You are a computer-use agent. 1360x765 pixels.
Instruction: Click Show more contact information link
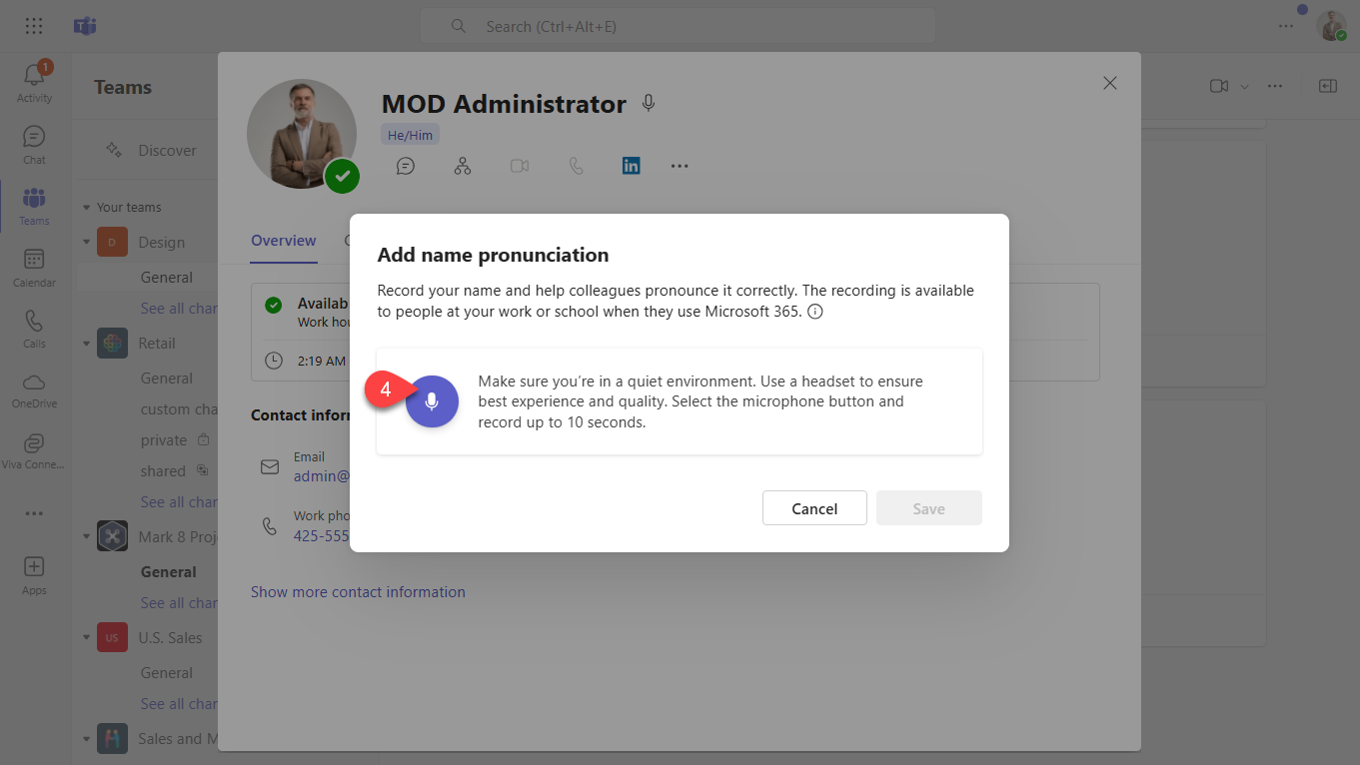[x=358, y=592]
